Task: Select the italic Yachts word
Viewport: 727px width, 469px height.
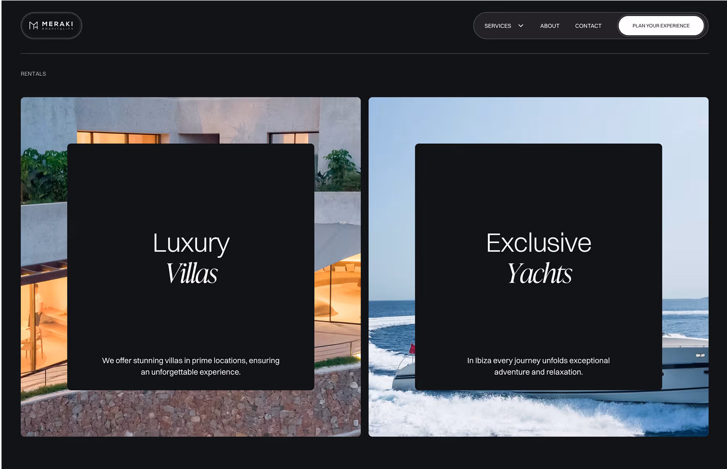Action: click(539, 273)
